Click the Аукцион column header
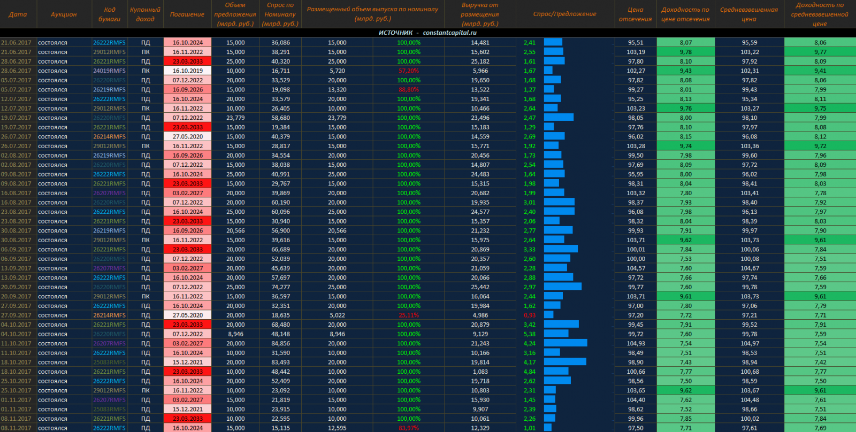This screenshot has width=856, height=432. (x=64, y=14)
